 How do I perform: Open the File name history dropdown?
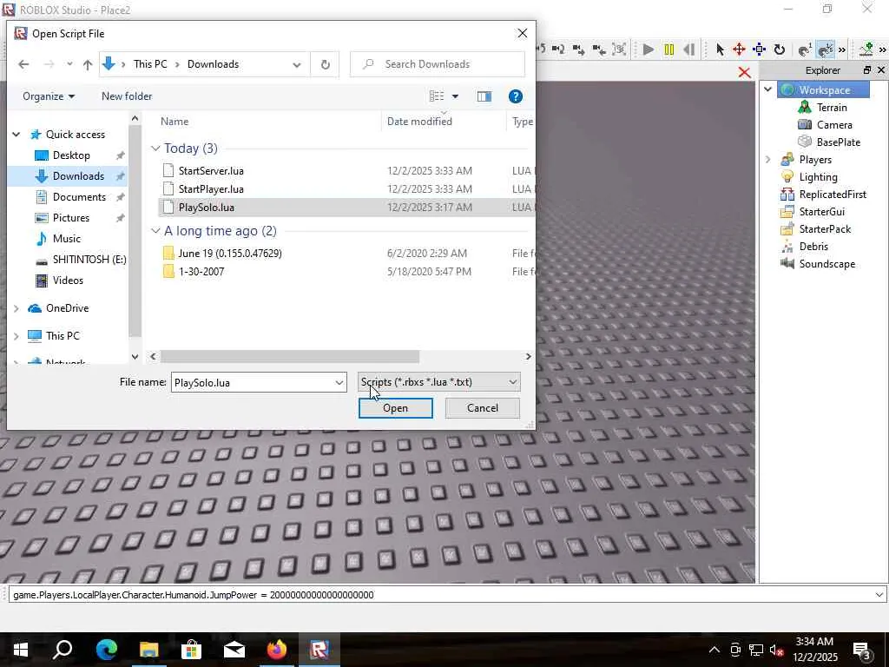339,383
